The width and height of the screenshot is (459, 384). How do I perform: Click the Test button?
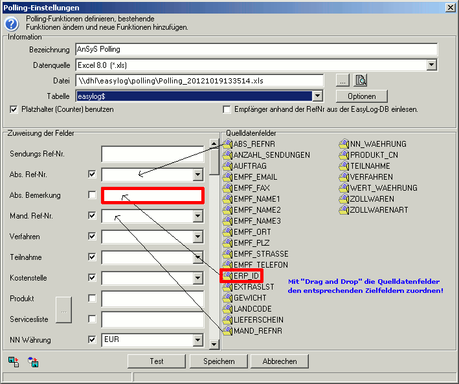(x=156, y=361)
